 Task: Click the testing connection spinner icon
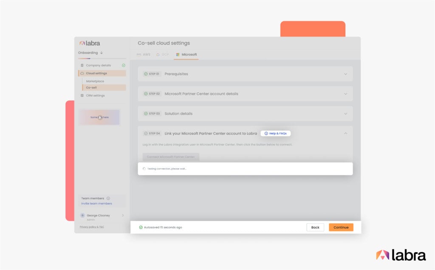click(144, 169)
